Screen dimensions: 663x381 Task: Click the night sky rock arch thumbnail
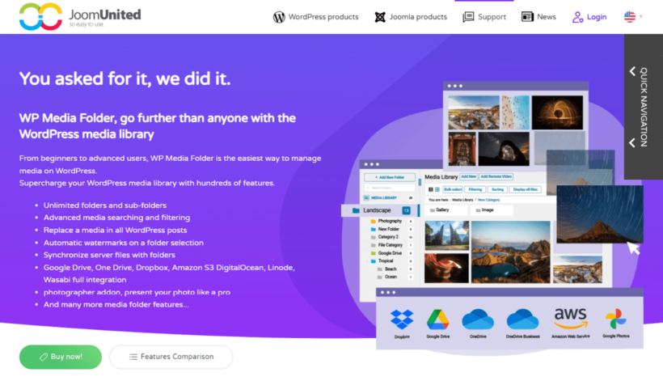click(504, 149)
